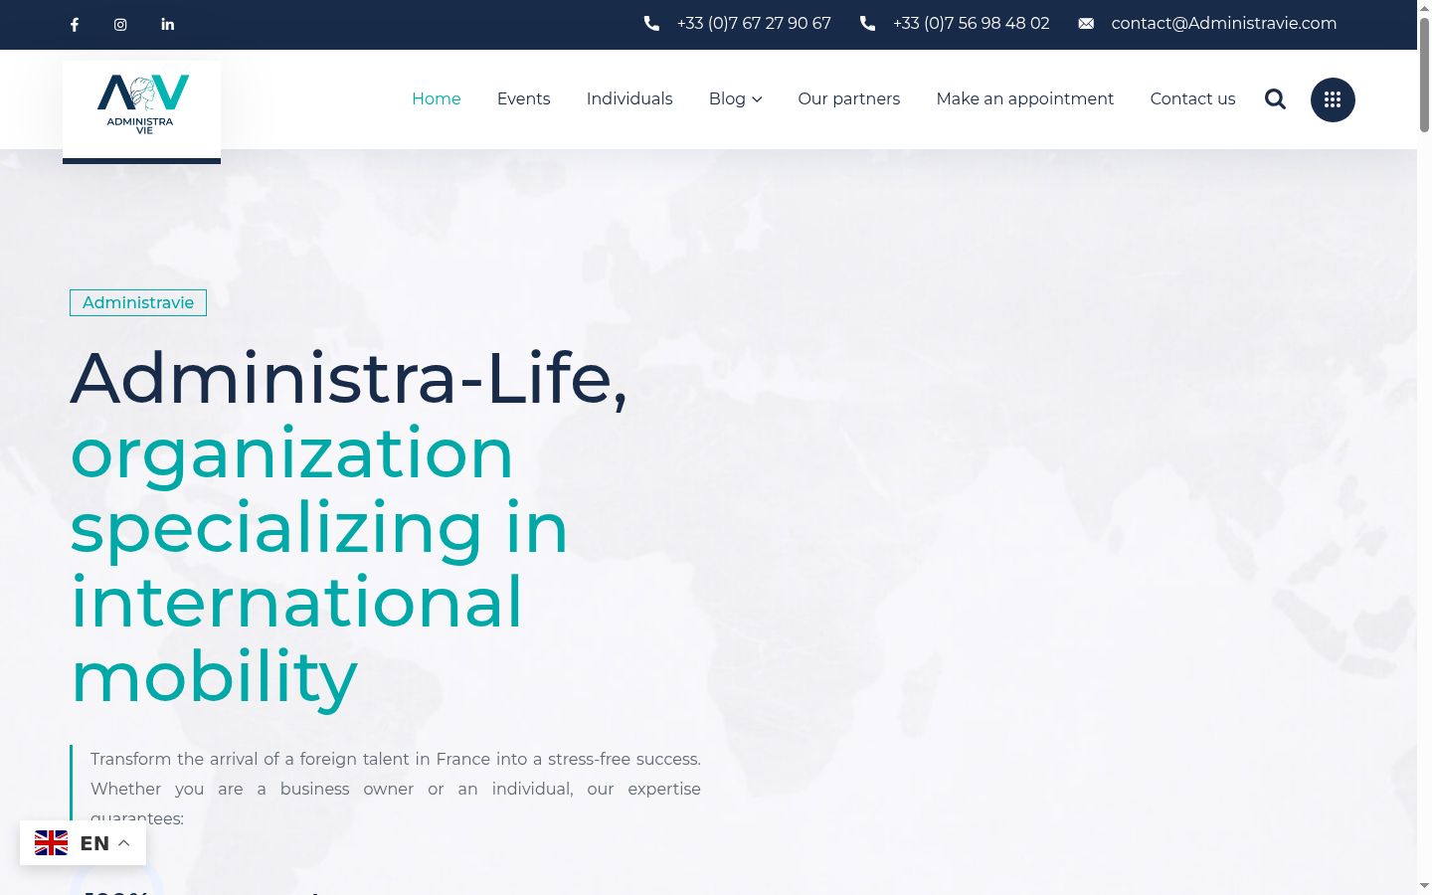Screen dimensions: 1432x895
Task: Expand the EN language selector caret
Action: (x=124, y=843)
